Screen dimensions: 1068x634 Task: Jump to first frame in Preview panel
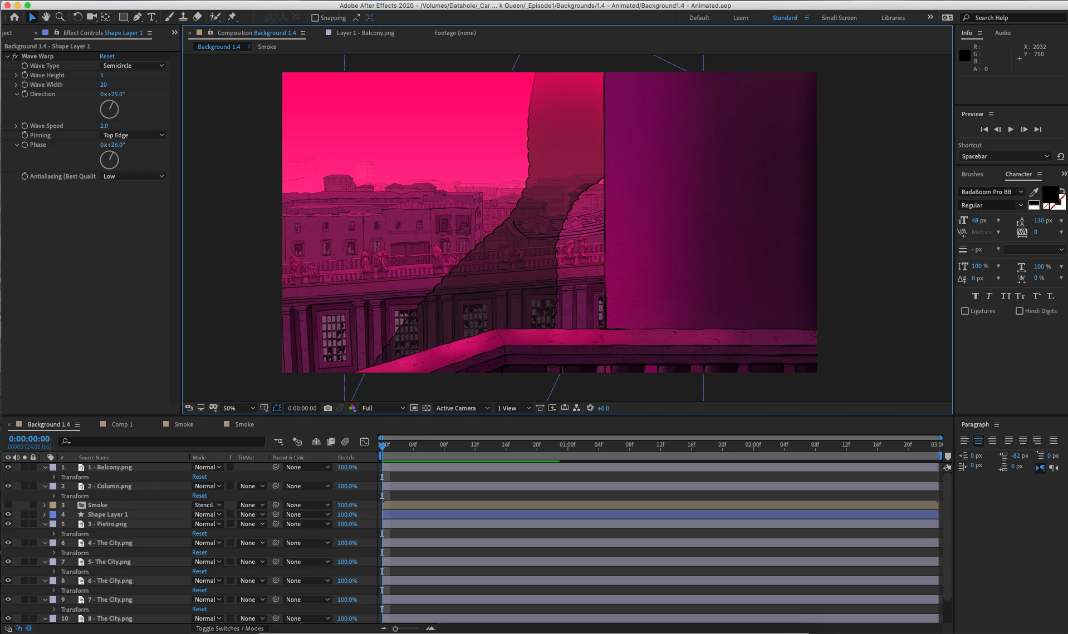984,129
